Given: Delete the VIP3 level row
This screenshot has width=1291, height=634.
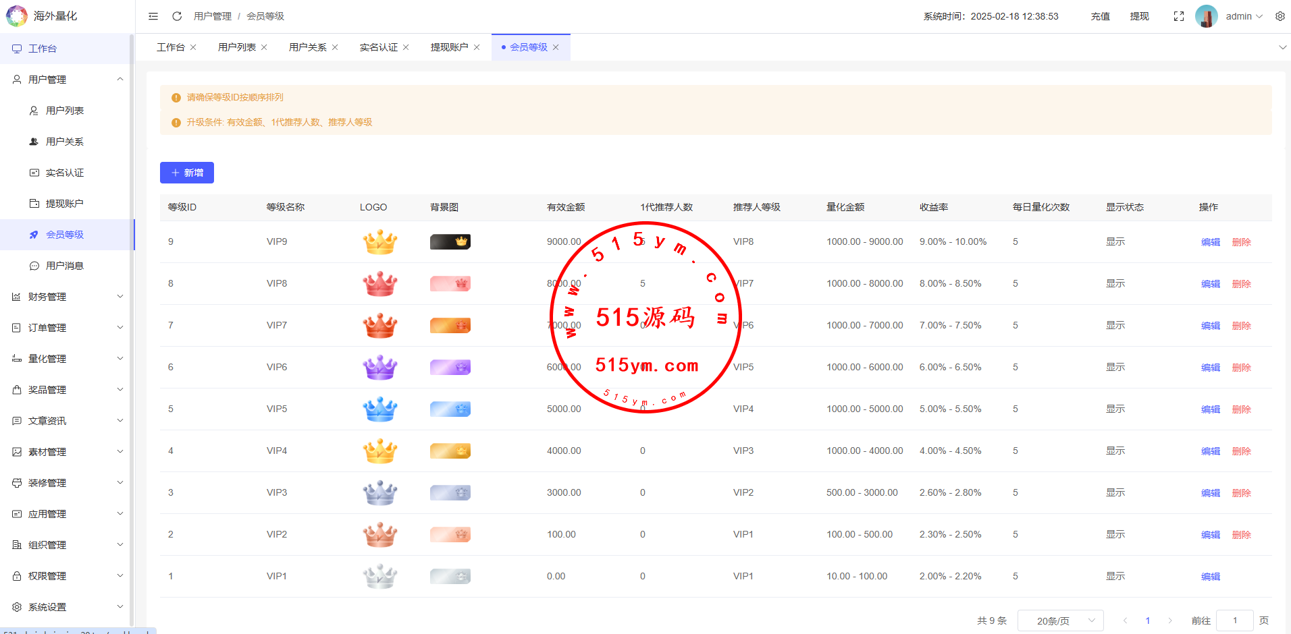Looking at the screenshot, I should [1241, 493].
